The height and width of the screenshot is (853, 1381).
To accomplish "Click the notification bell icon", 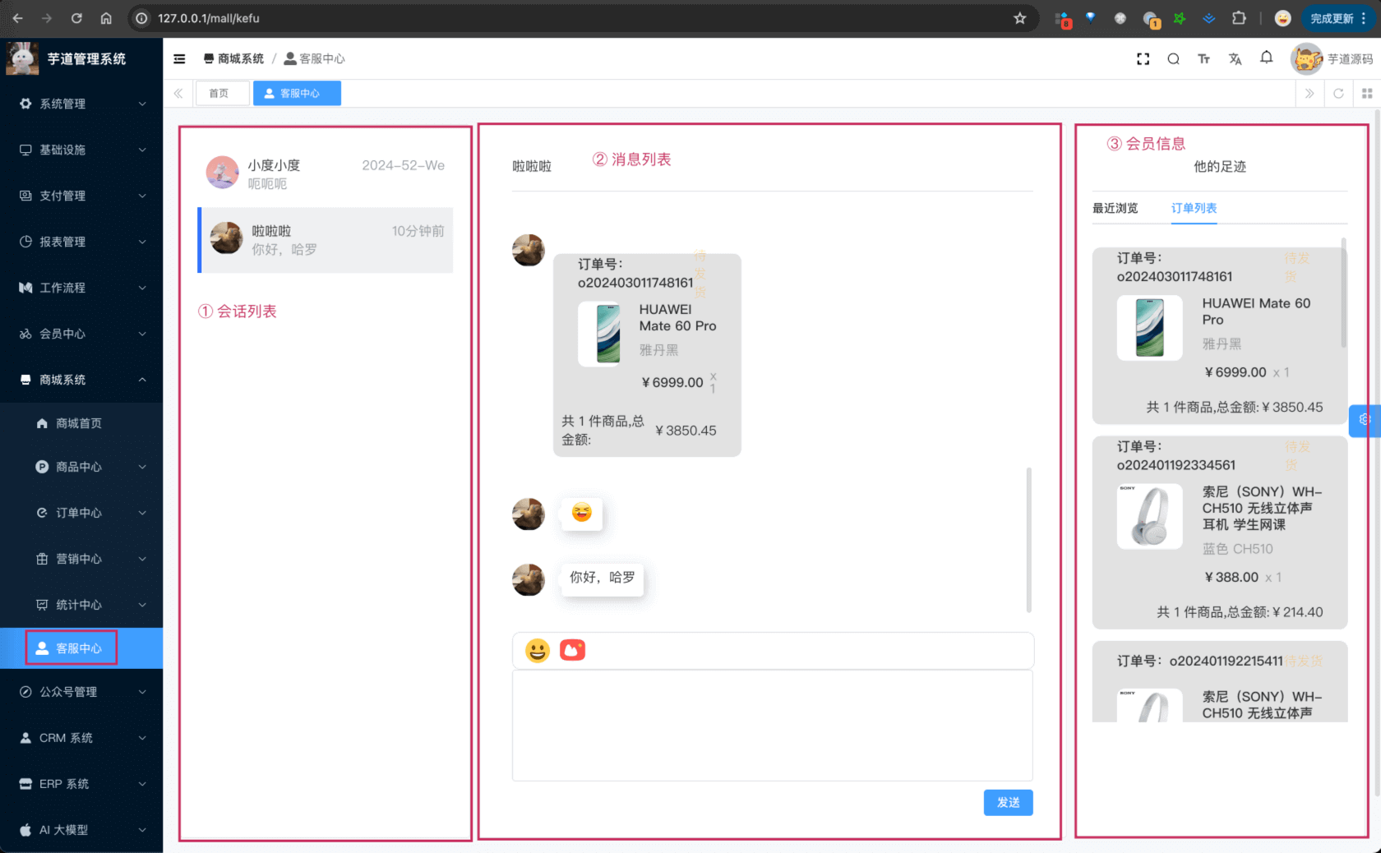I will (x=1266, y=58).
